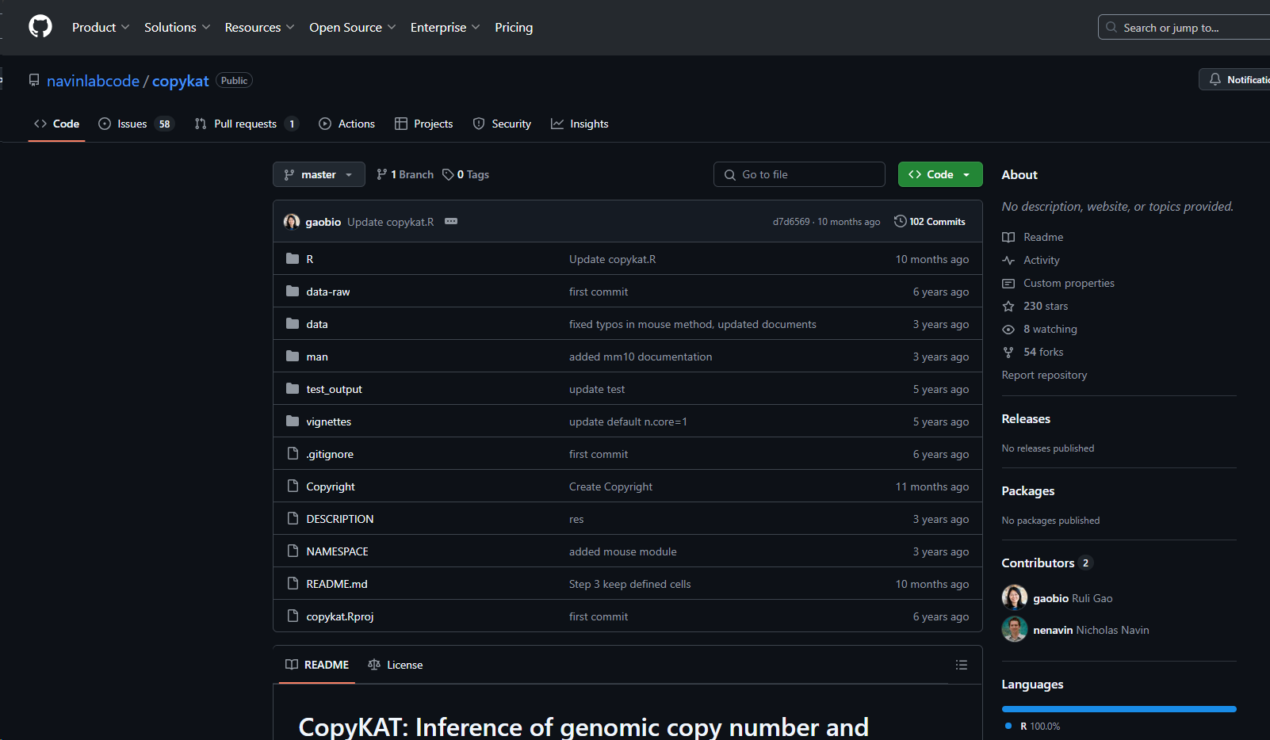Click the fork icon beside 54 forks
Image resolution: width=1270 pixels, height=740 pixels.
click(x=1008, y=352)
